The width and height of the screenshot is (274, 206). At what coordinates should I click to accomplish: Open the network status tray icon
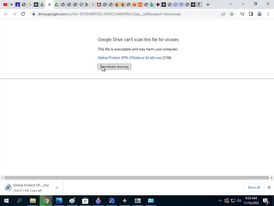233,201
